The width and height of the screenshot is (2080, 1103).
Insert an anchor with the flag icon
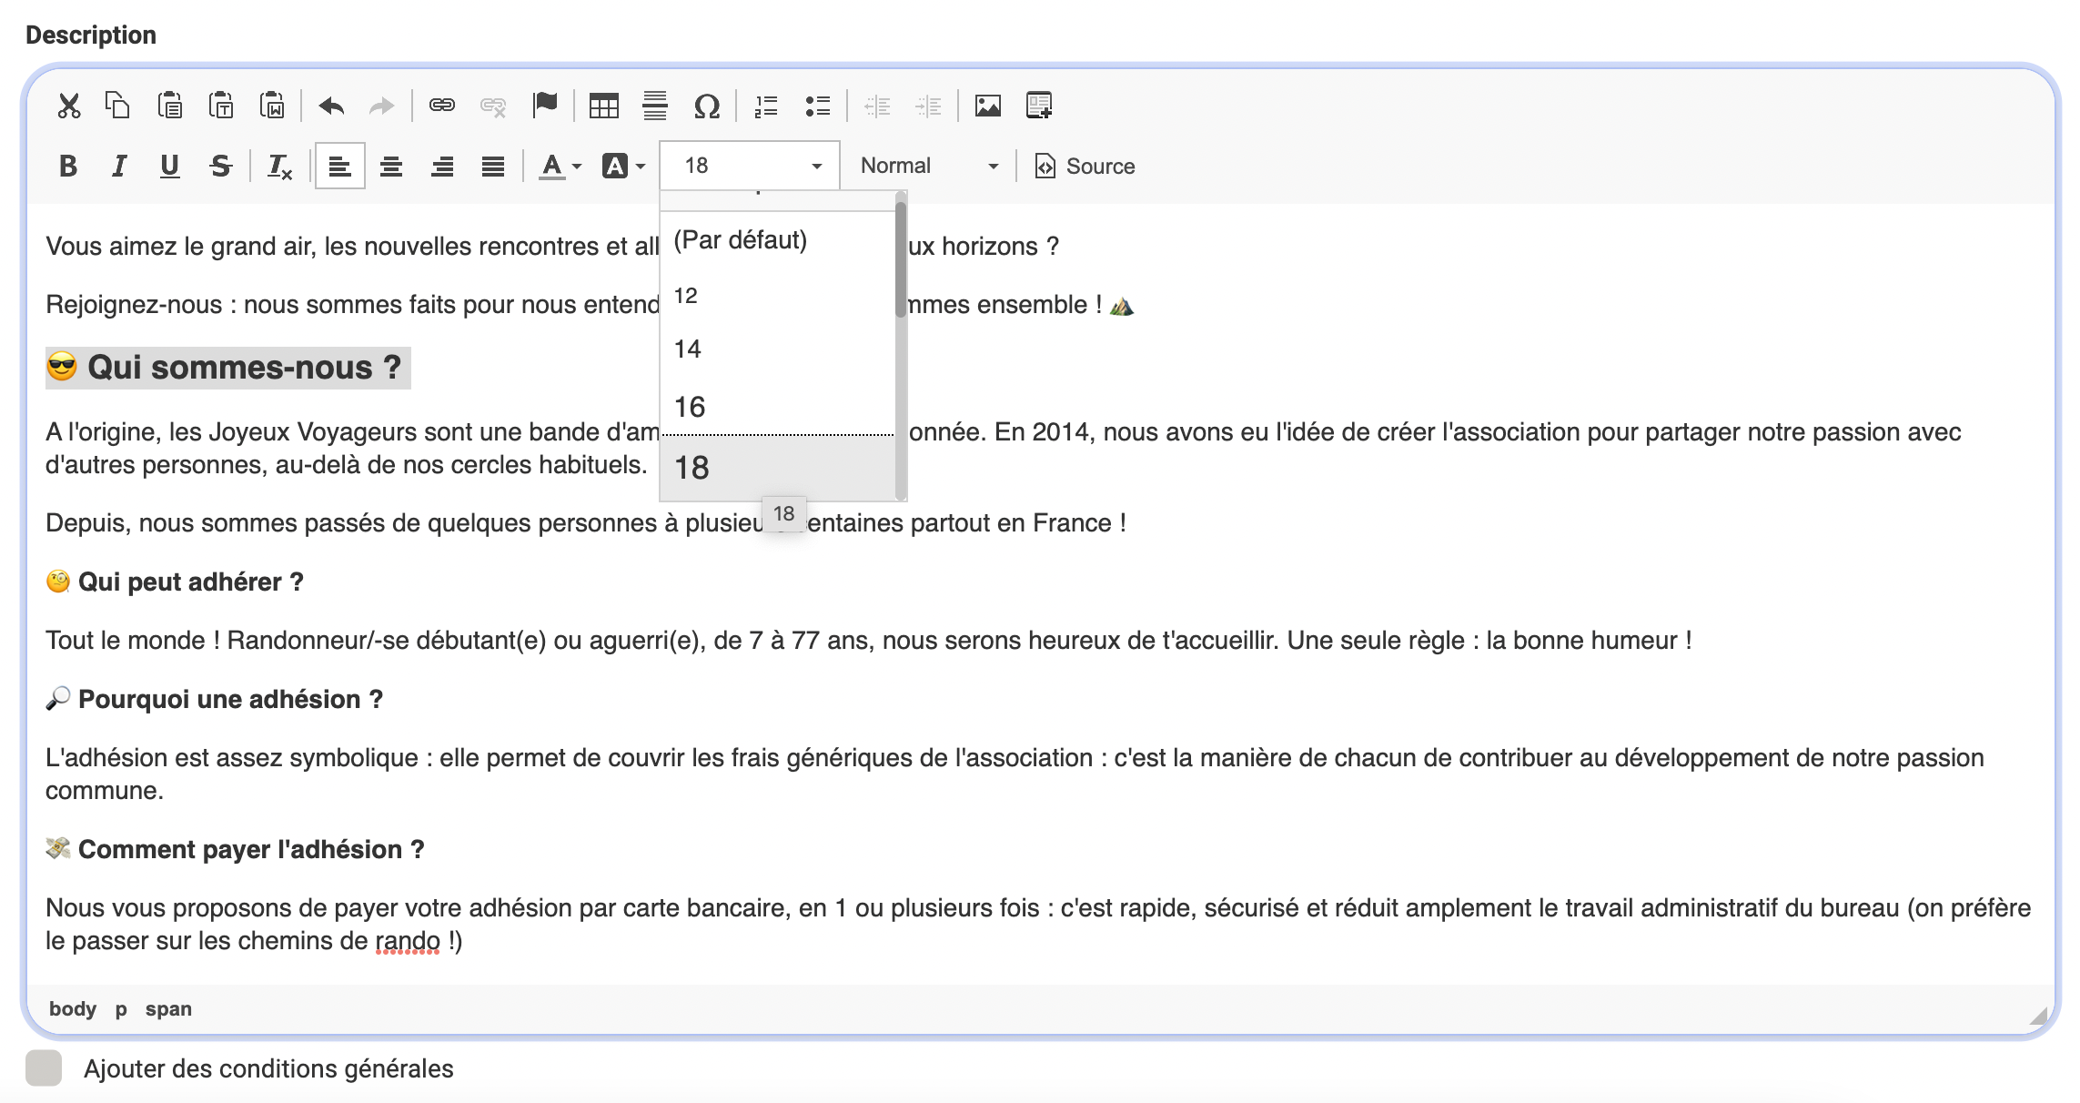click(x=544, y=106)
